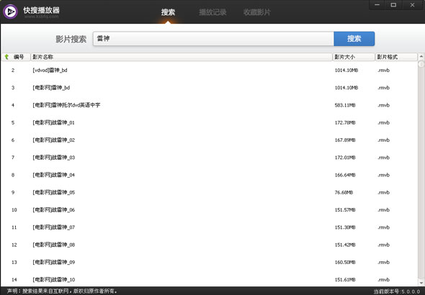Click size value 583.11MB
This screenshot has width=425, height=295.
(345, 105)
